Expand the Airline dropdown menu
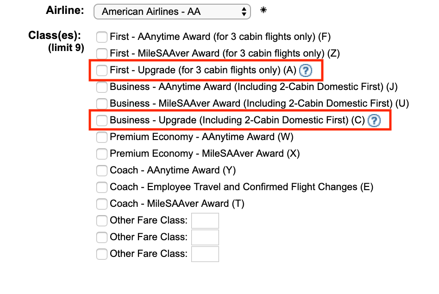 click(172, 12)
